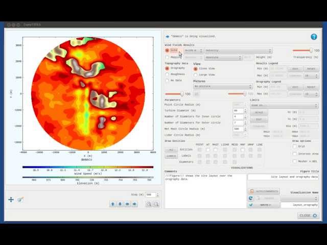Click the All button in Draw Entities
This screenshot has height=245, width=327.
pyautogui.click(x=171, y=150)
